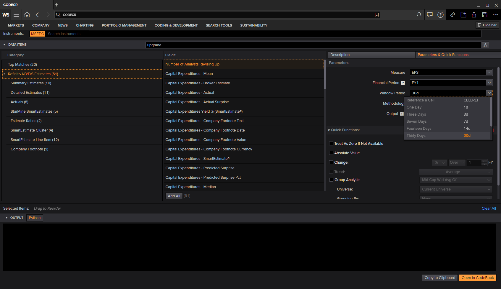
Task: Click the share/export icon
Action: click(474, 15)
